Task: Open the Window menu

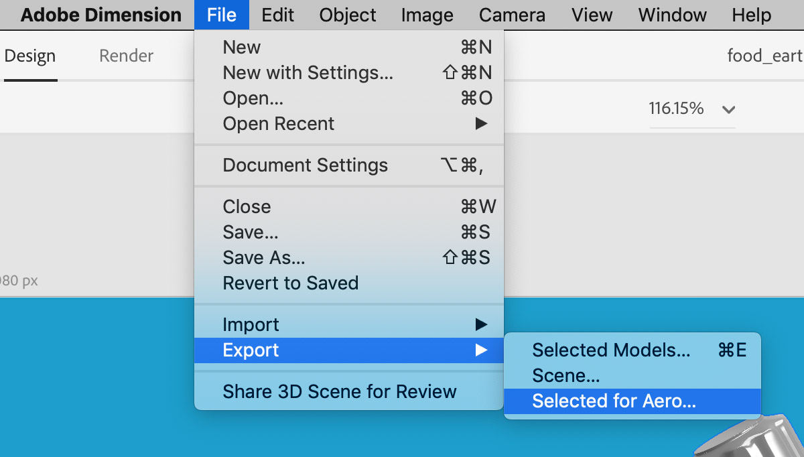Action: coord(671,15)
